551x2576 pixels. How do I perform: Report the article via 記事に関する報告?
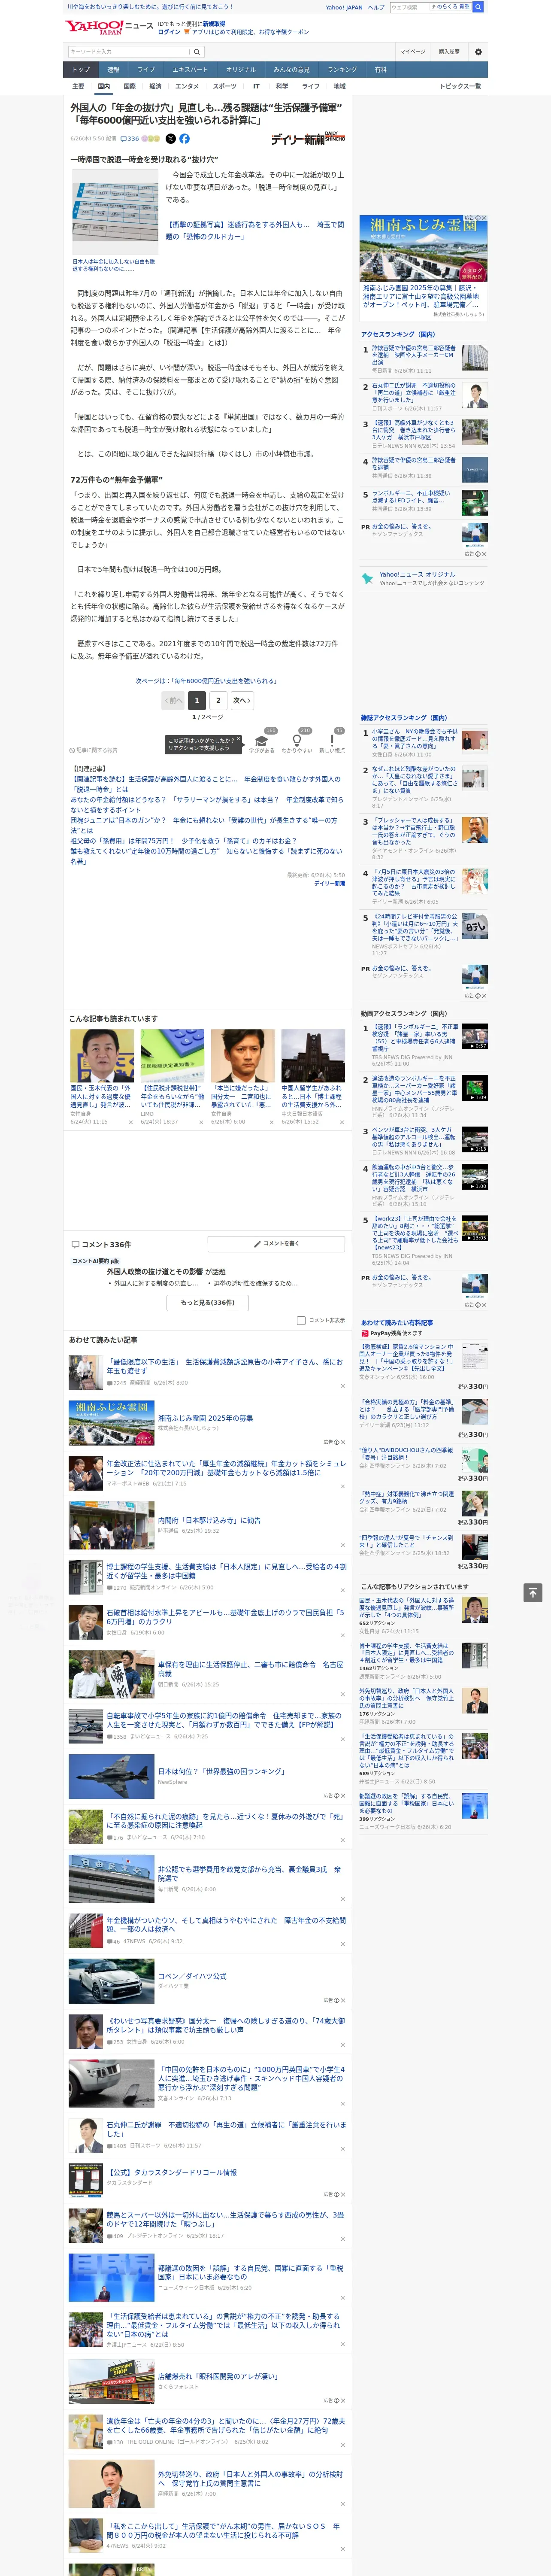tap(94, 750)
